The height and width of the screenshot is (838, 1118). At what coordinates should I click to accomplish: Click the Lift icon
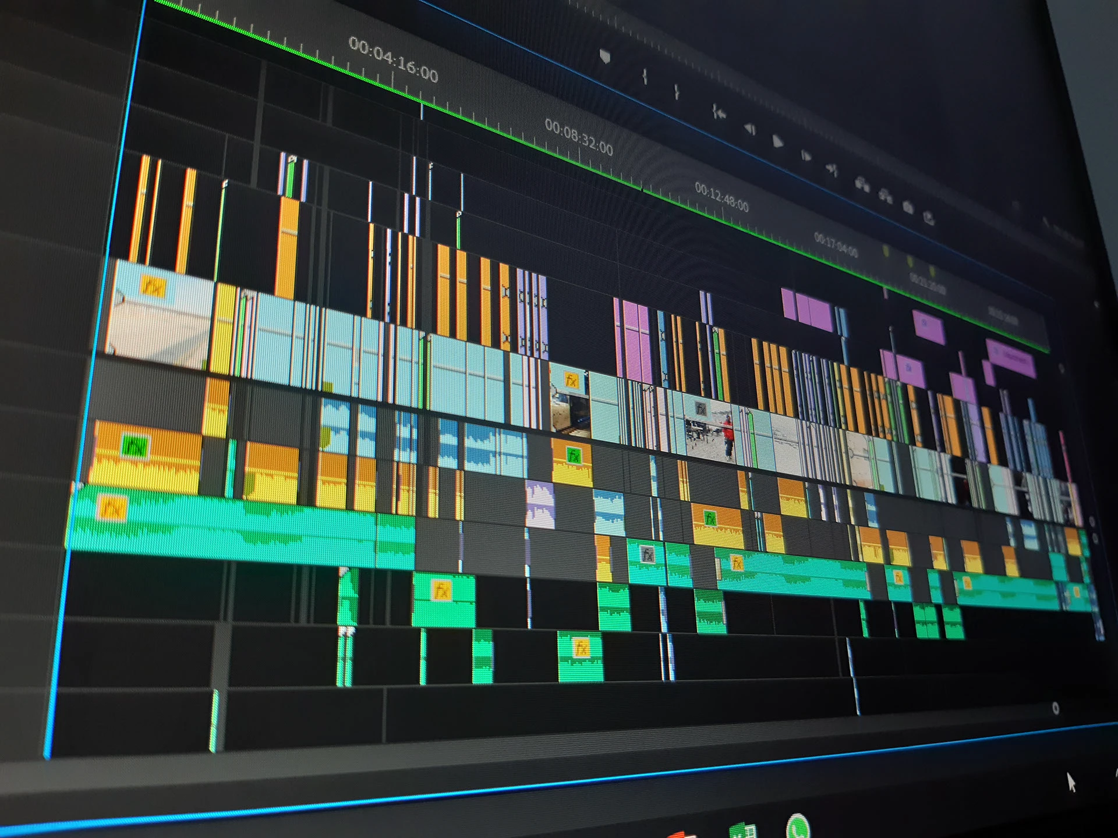click(x=862, y=184)
